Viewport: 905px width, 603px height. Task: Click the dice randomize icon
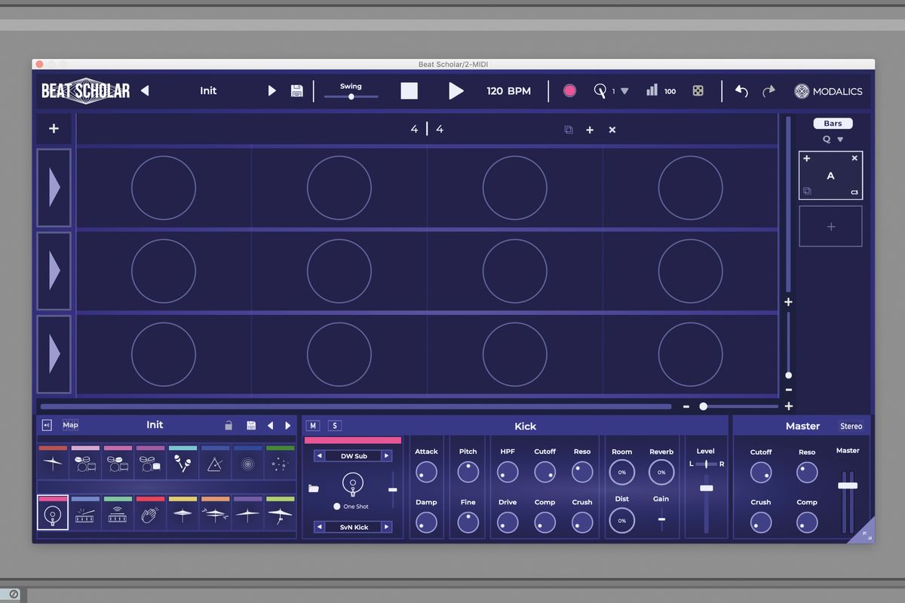pos(698,90)
